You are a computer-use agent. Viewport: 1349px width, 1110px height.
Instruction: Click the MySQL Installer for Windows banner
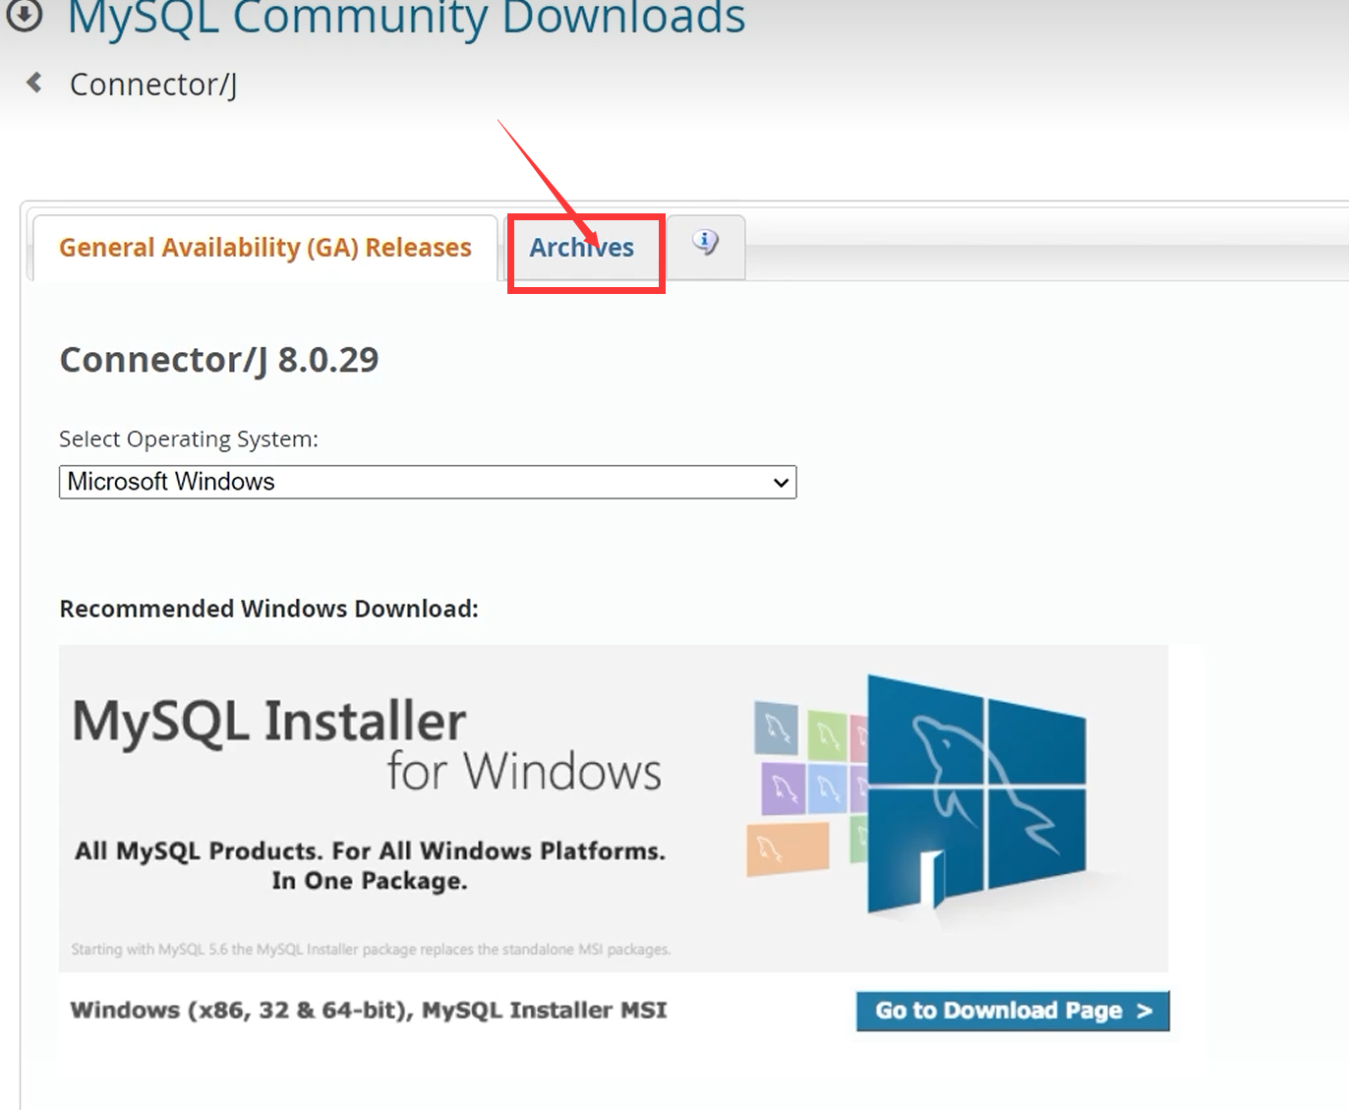(x=614, y=808)
